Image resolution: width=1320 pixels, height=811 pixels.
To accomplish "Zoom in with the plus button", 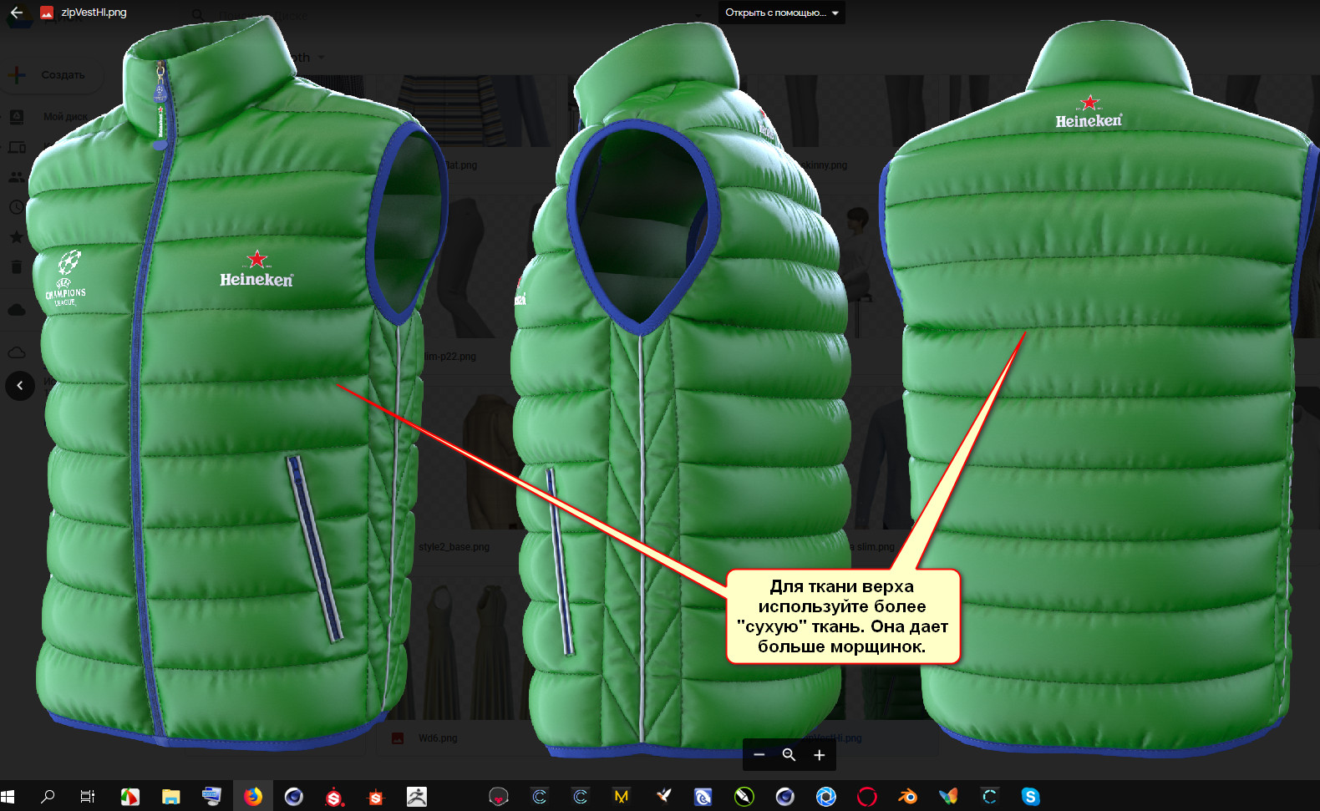I will (820, 755).
